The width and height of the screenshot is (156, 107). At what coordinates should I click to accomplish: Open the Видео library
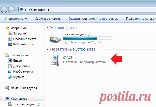tap(17, 61)
